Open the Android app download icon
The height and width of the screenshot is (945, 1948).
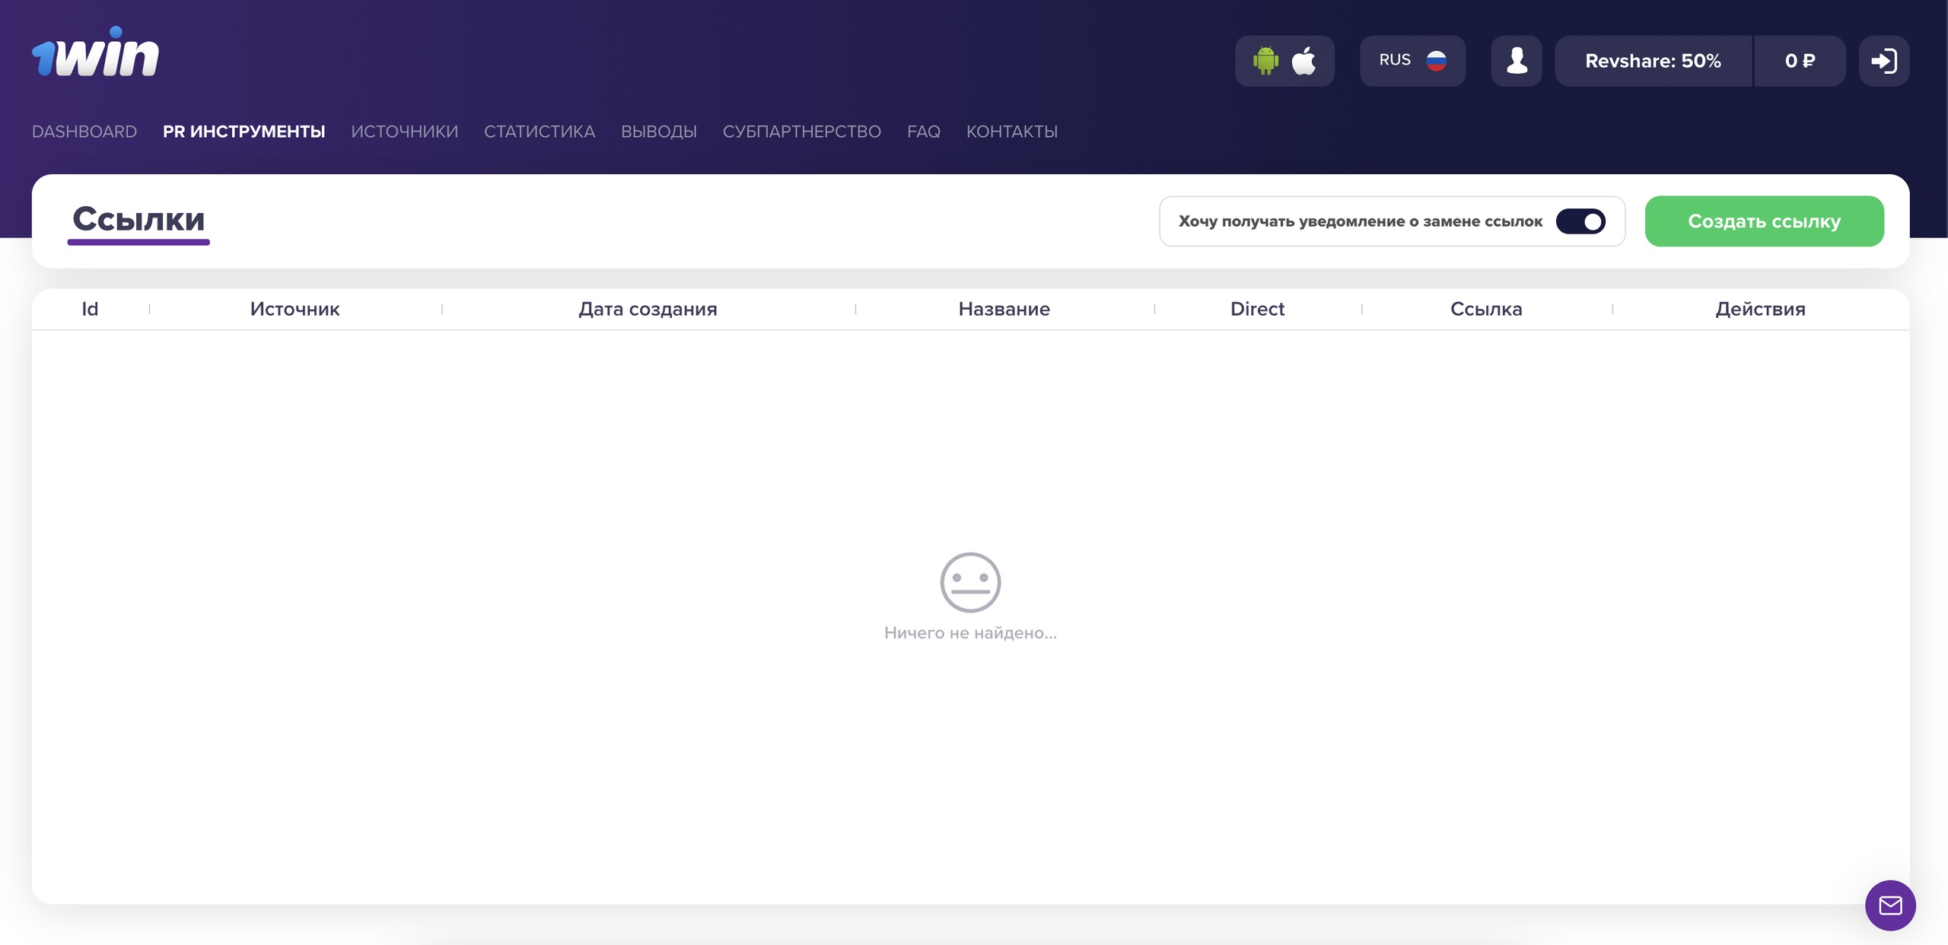coord(1265,61)
